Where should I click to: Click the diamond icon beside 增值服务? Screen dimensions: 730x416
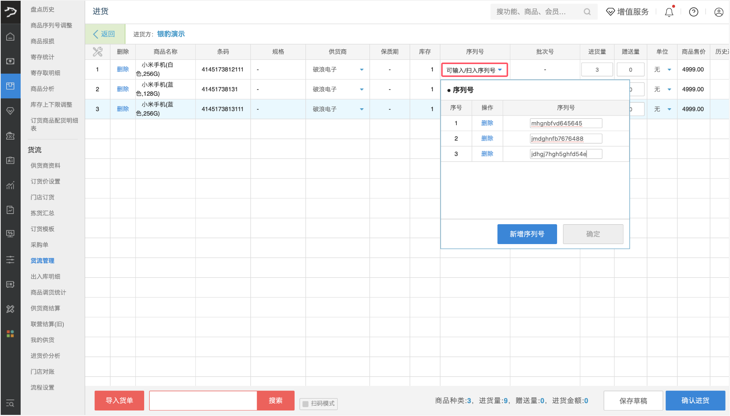pyautogui.click(x=610, y=12)
